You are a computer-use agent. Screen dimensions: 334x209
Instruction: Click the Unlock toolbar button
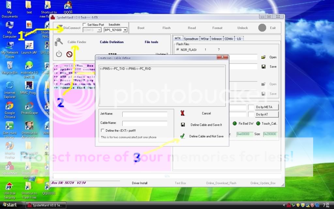243,28
